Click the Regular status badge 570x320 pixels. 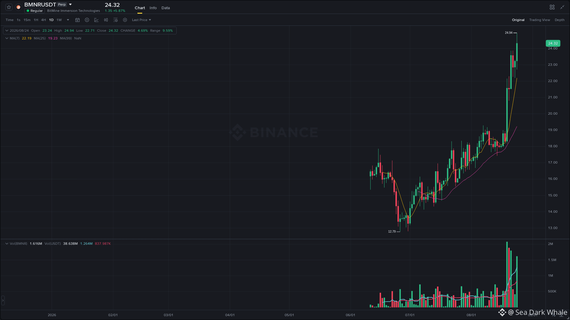35,11
